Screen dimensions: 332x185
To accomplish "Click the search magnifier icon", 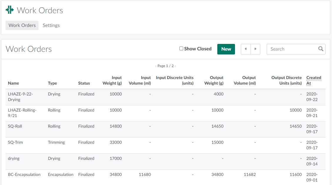I will point(321,49).
